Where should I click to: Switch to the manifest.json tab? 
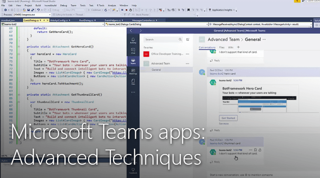8,20
